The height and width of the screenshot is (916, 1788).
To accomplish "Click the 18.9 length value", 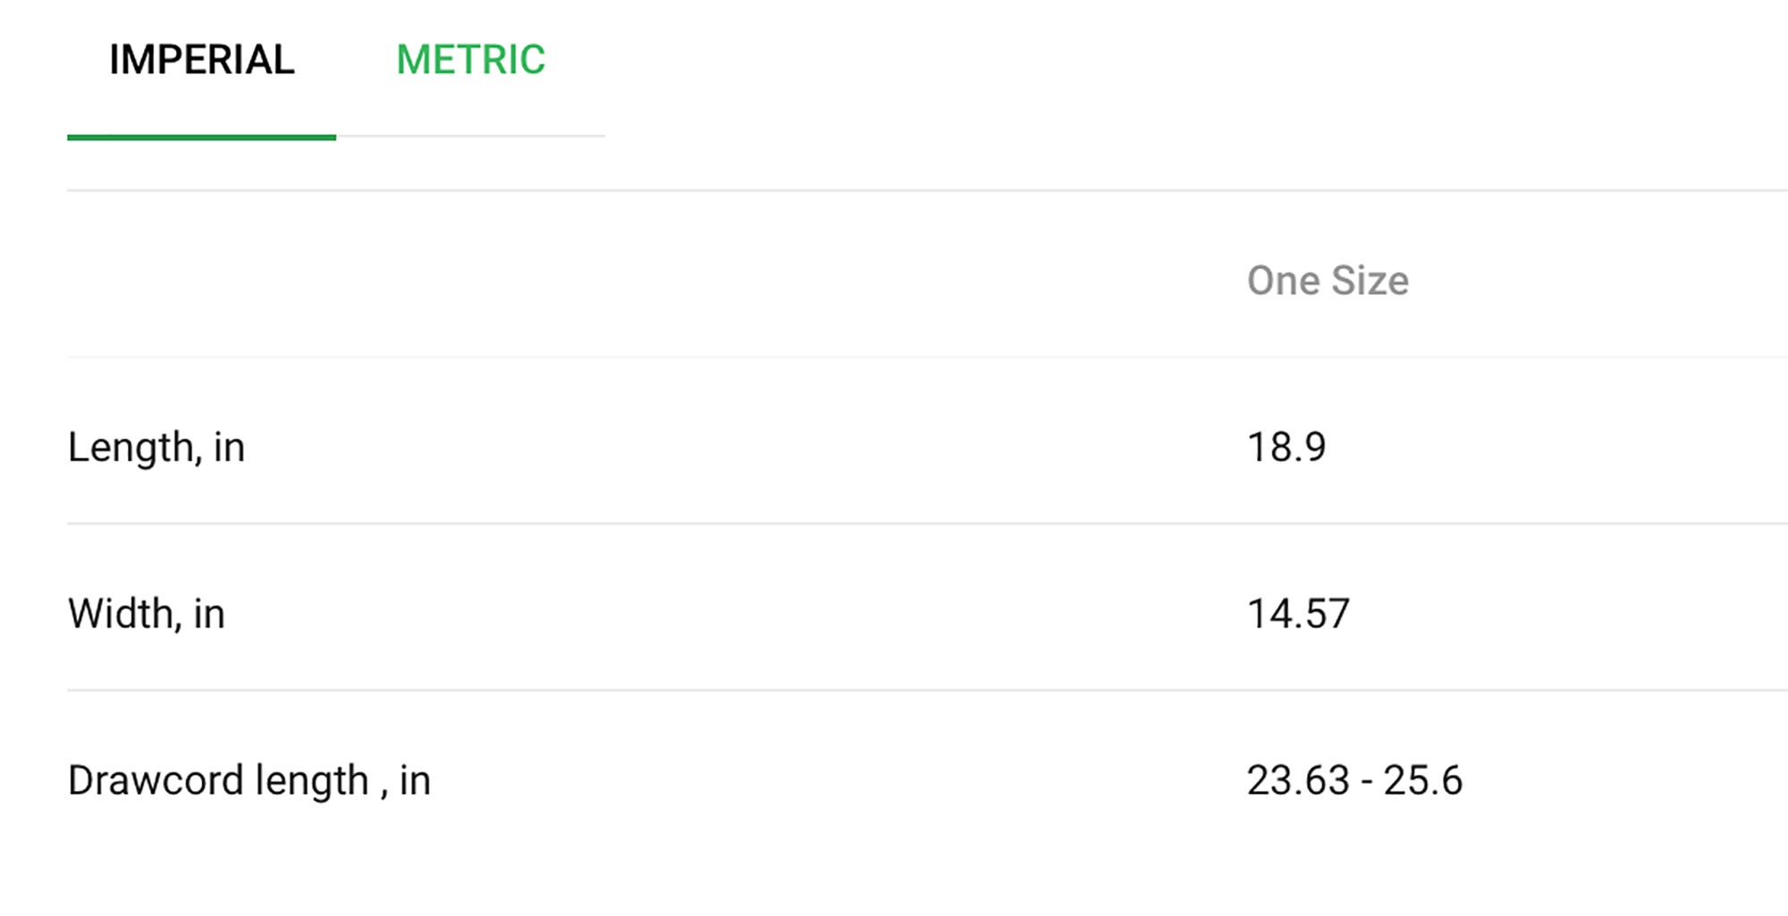I will click(1286, 447).
